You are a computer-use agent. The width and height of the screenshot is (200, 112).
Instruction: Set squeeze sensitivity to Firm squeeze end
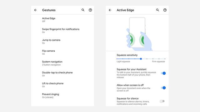pos(165,59)
